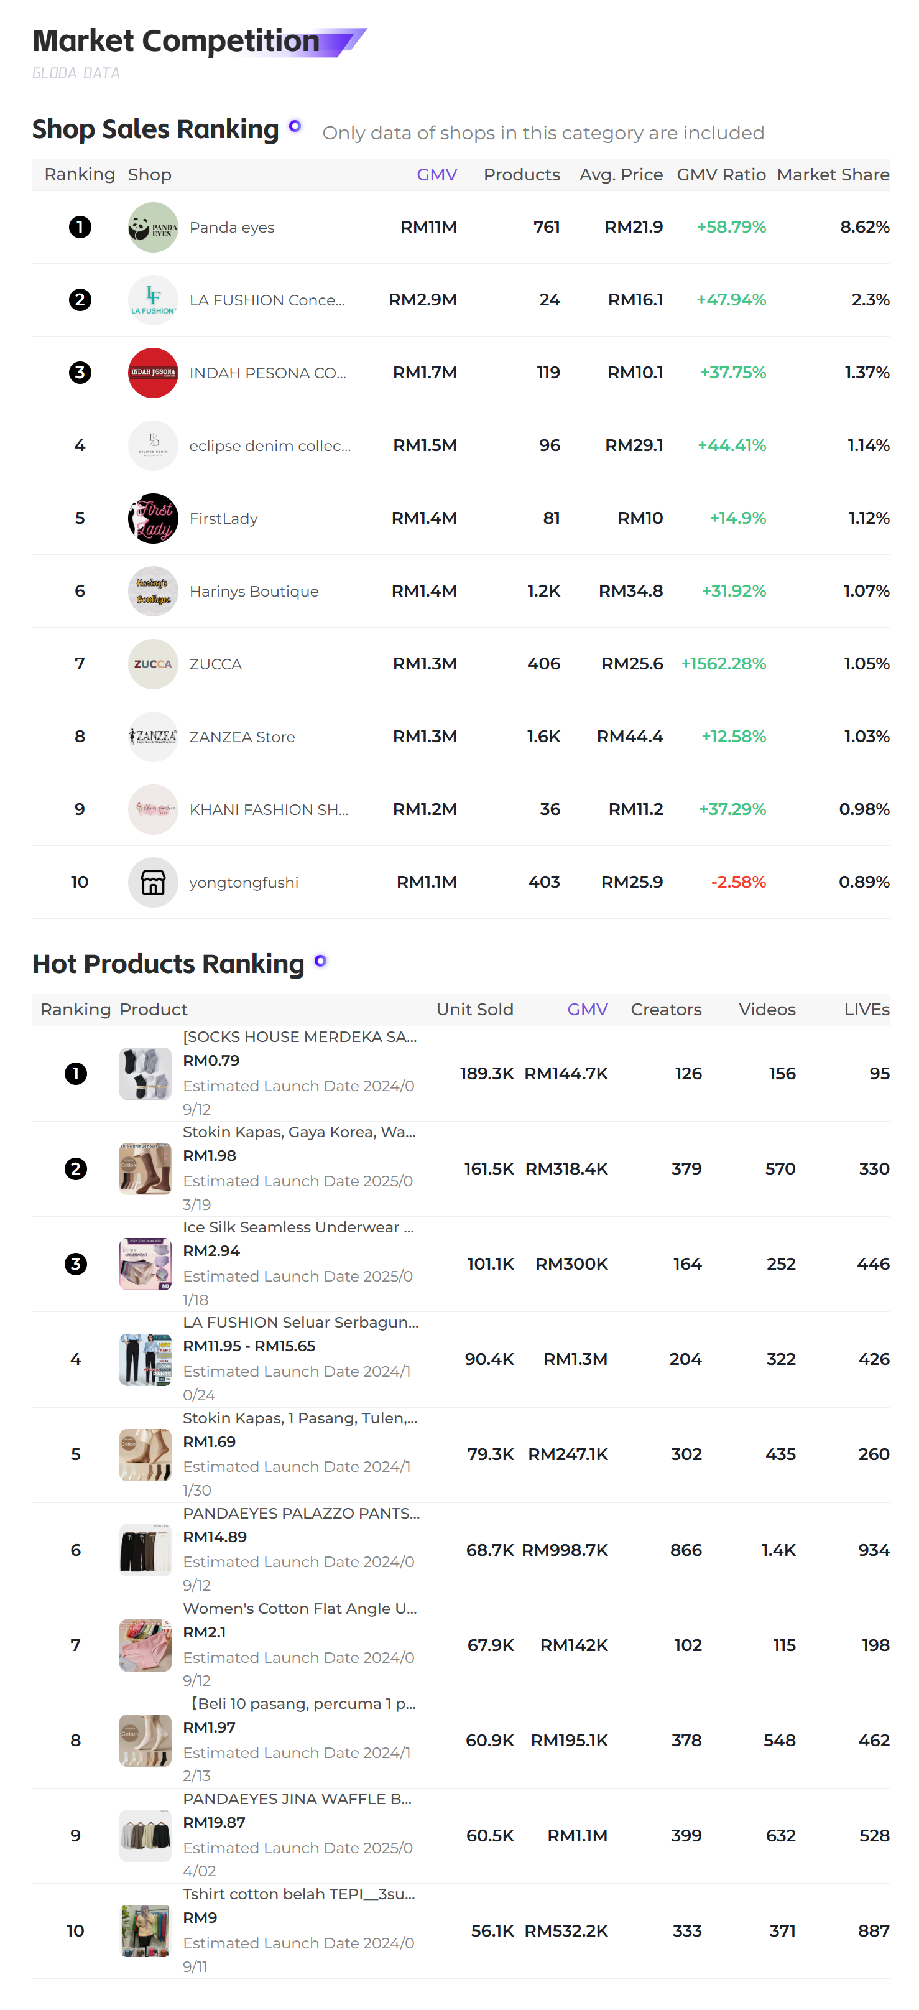This screenshot has width=919, height=2010.
Task: Open the yongtongfushi shop name
Action: tap(243, 883)
